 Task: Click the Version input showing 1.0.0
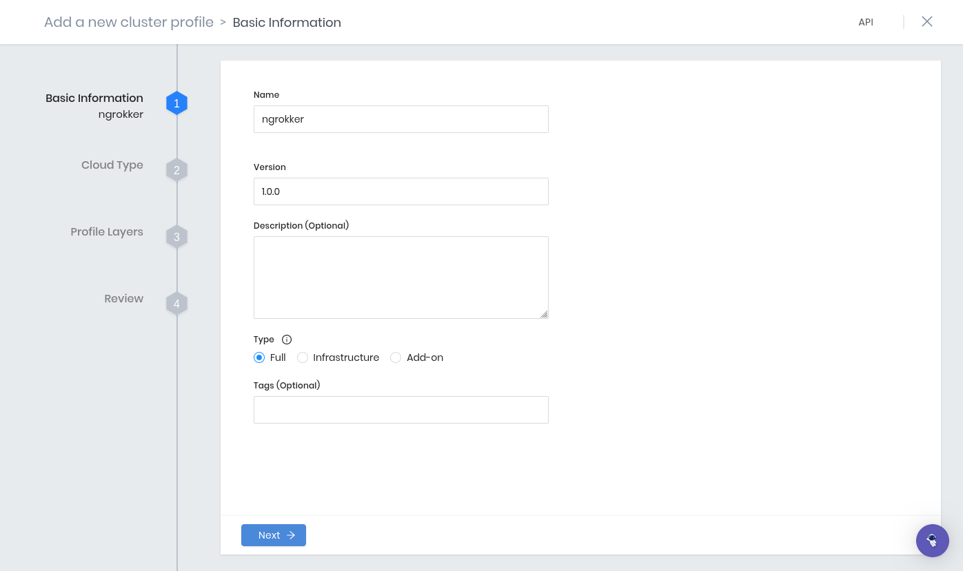pyautogui.click(x=401, y=191)
